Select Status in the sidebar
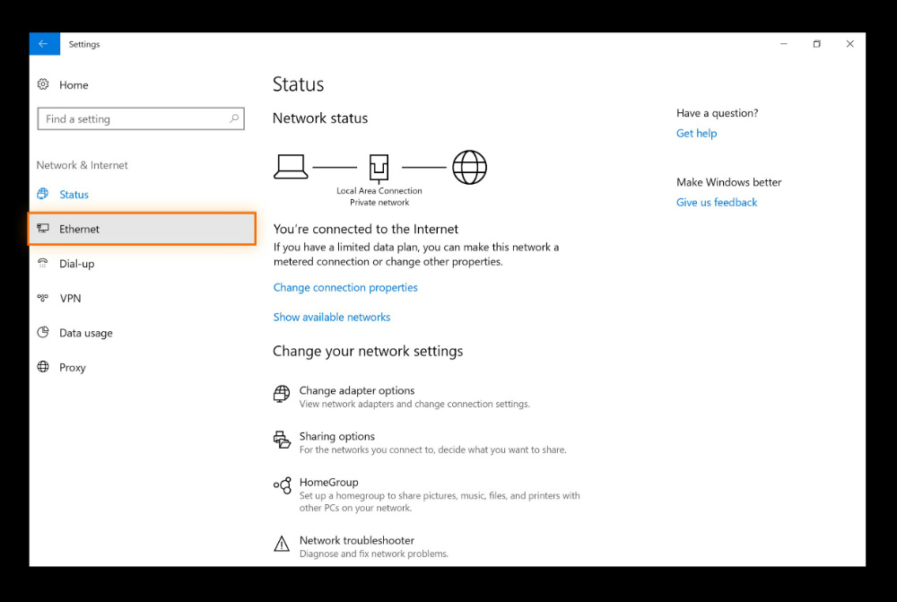 tap(74, 194)
